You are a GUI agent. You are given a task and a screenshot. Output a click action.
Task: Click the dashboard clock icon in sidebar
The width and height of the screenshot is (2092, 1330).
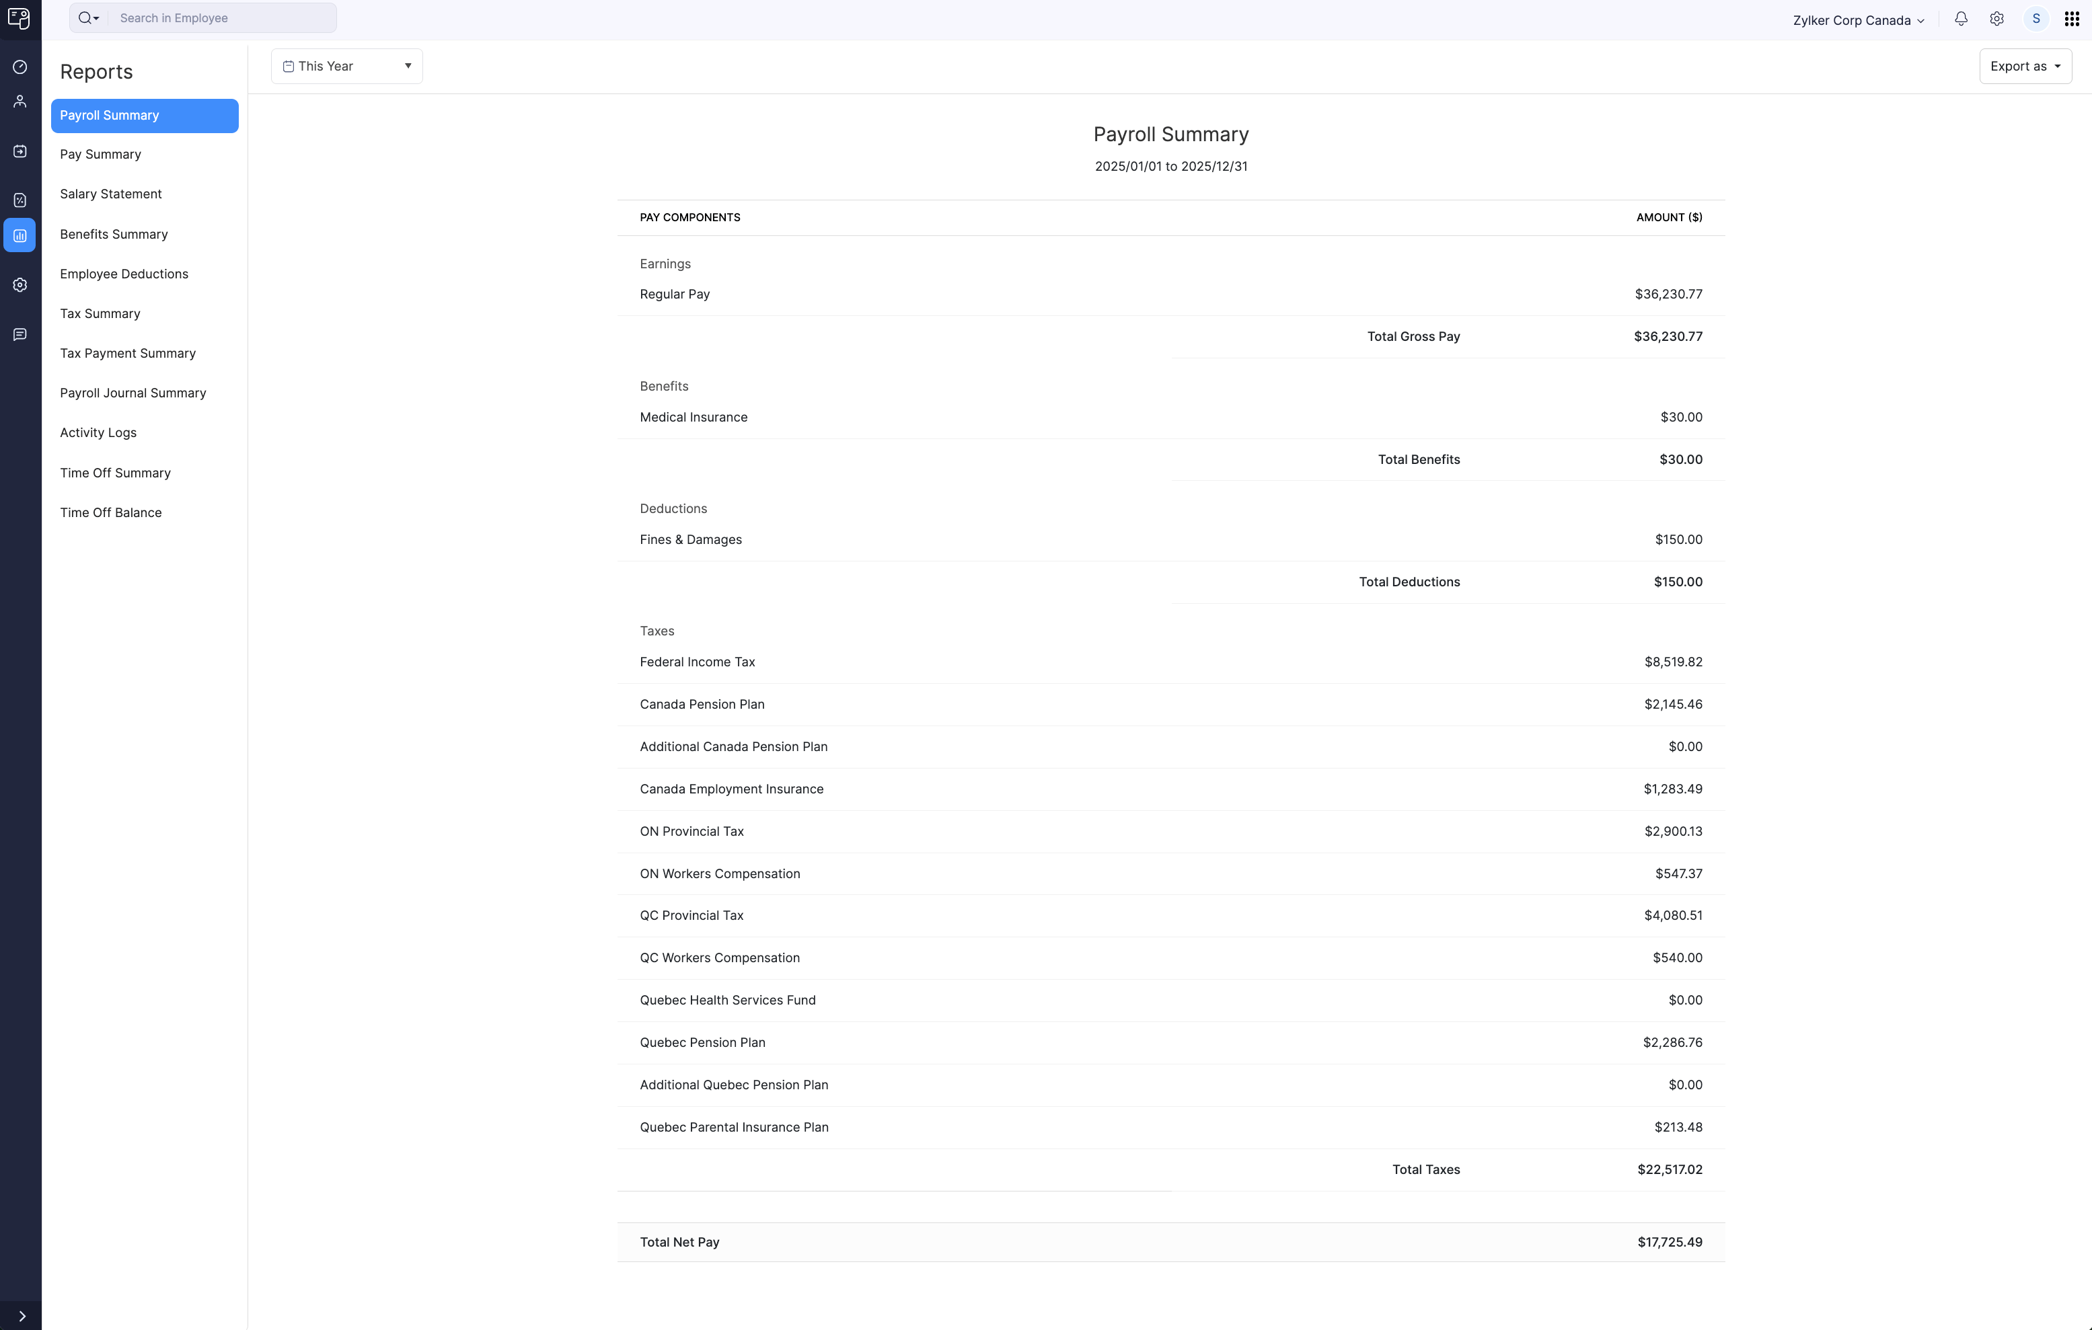(20, 67)
